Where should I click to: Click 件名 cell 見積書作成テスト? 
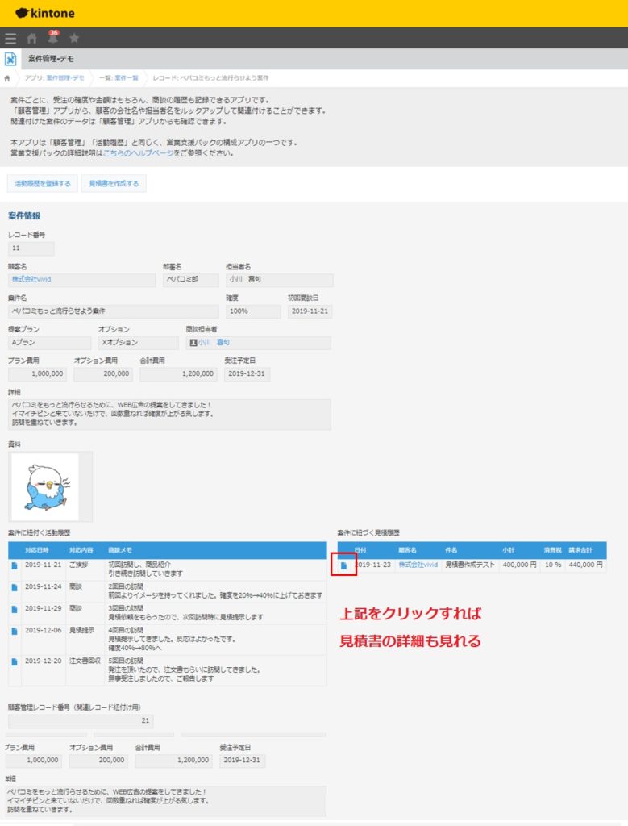[x=470, y=565]
